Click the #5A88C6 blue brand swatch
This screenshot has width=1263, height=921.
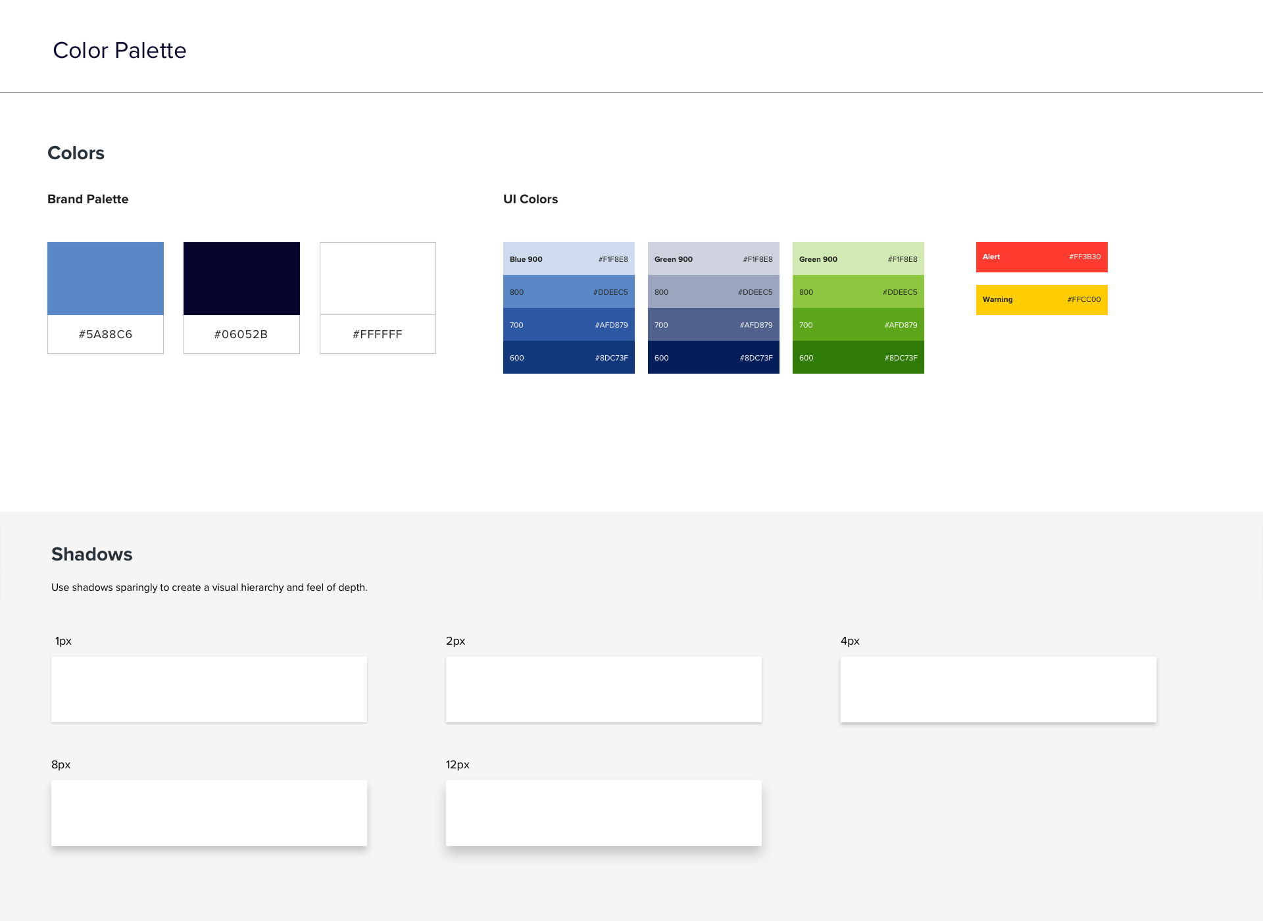[x=105, y=279]
